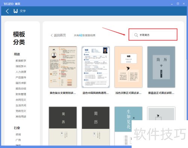Click the 用途 section heading

click(x=17, y=54)
